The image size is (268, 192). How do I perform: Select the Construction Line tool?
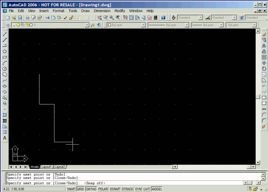(x=5, y=40)
